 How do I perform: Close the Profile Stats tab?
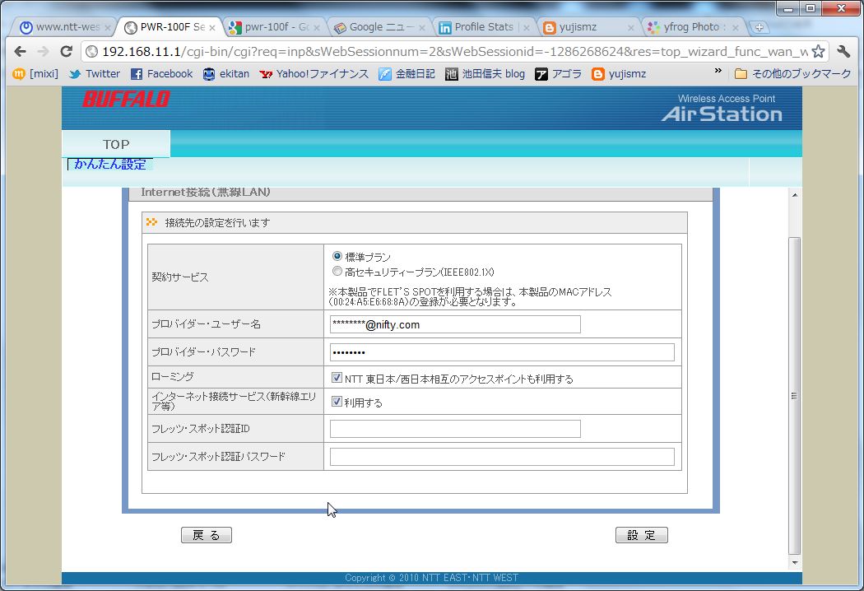527,27
